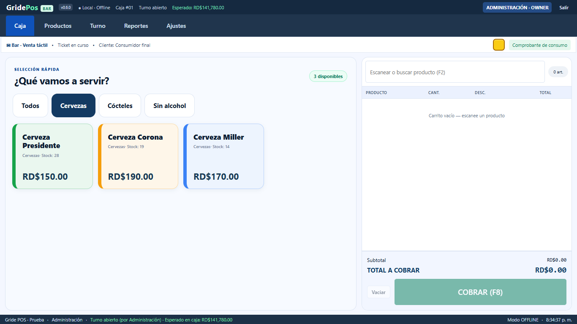Click Modo OFFLINE in the status bar
577x324 pixels.
tap(523, 320)
